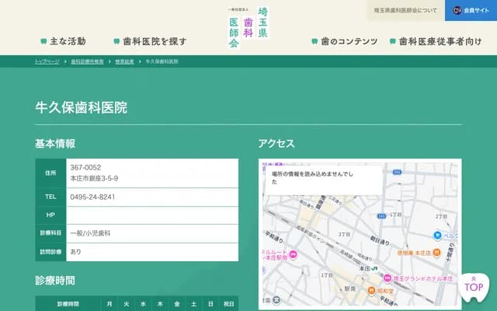Click the 朝日通り label on the map
Viewport: 497px width, 311px height.
pos(380,241)
